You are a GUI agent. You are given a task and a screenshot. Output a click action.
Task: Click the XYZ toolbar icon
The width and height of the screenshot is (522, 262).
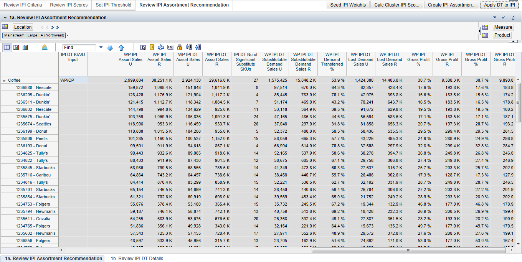(170, 47)
